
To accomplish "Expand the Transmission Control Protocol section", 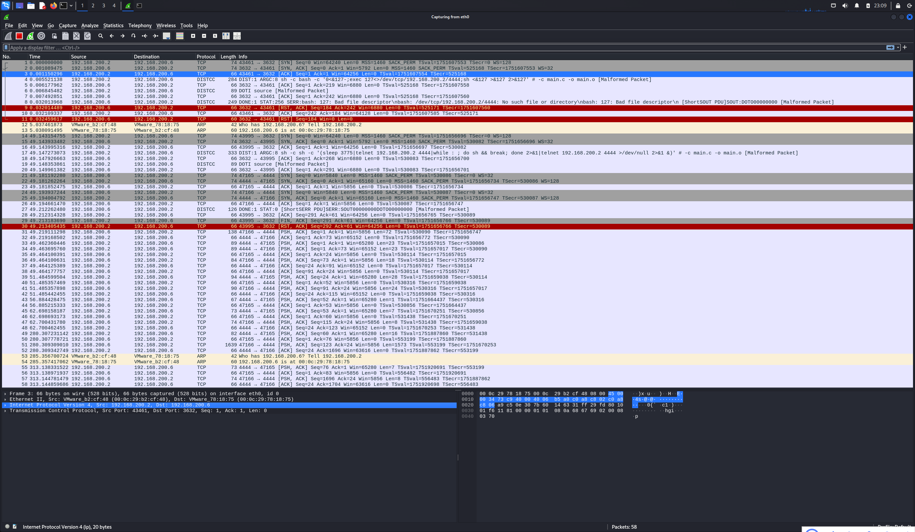I will pyautogui.click(x=5, y=410).
